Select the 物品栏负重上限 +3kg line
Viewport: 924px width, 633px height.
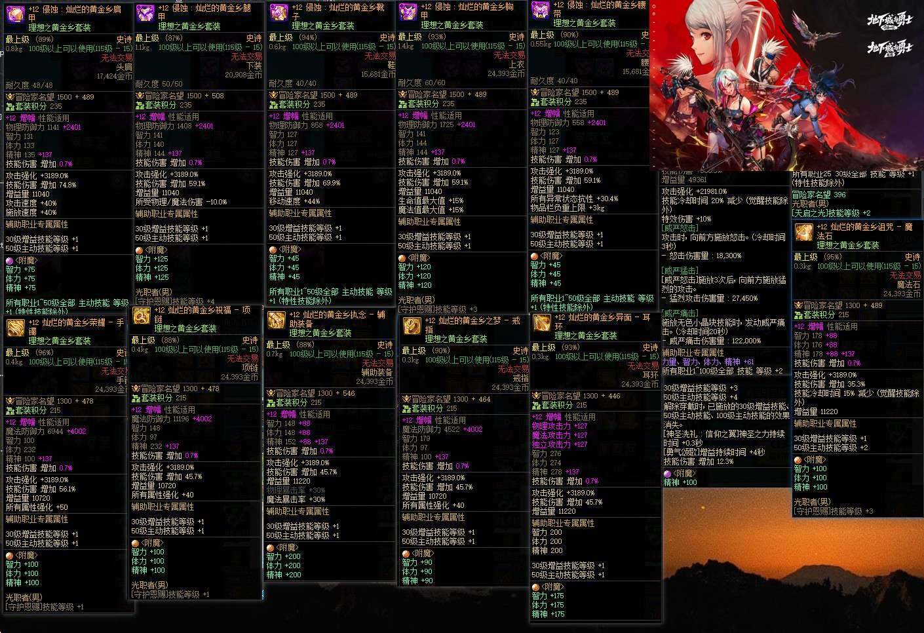[568, 208]
